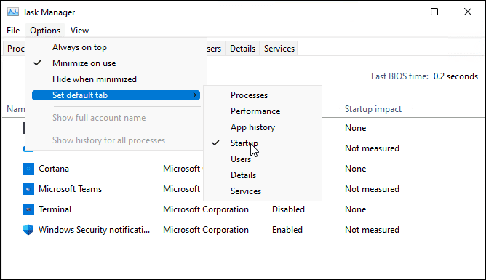Select Windows Security notification row
The image size is (486, 280).
95,230
